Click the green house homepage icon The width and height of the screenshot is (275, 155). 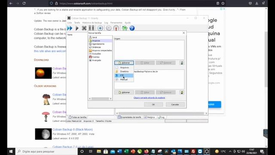125,28
